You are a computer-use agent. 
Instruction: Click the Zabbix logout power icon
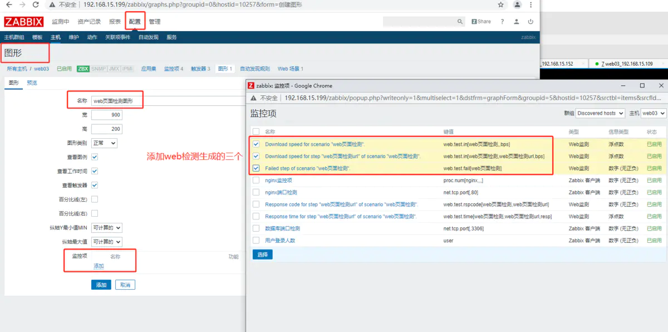[x=531, y=22]
